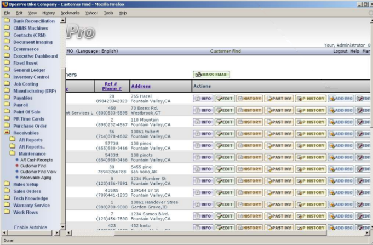Open the Payroll folder in sidebar
The height and width of the screenshot is (245, 373).
click(x=20, y=105)
